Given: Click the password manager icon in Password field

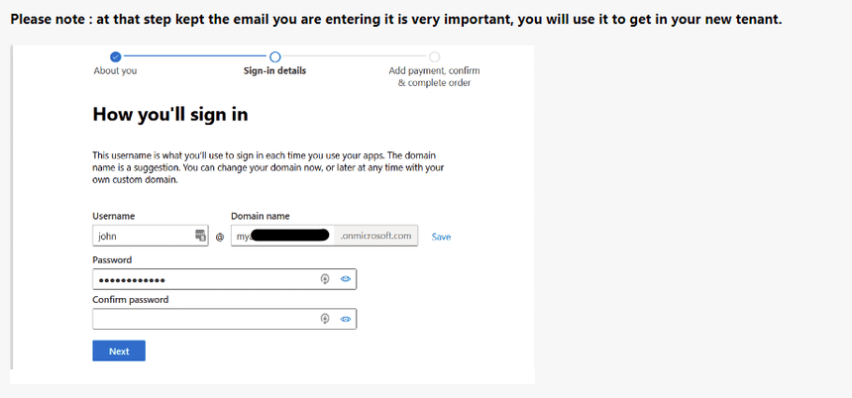Looking at the screenshot, I should coord(324,279).
